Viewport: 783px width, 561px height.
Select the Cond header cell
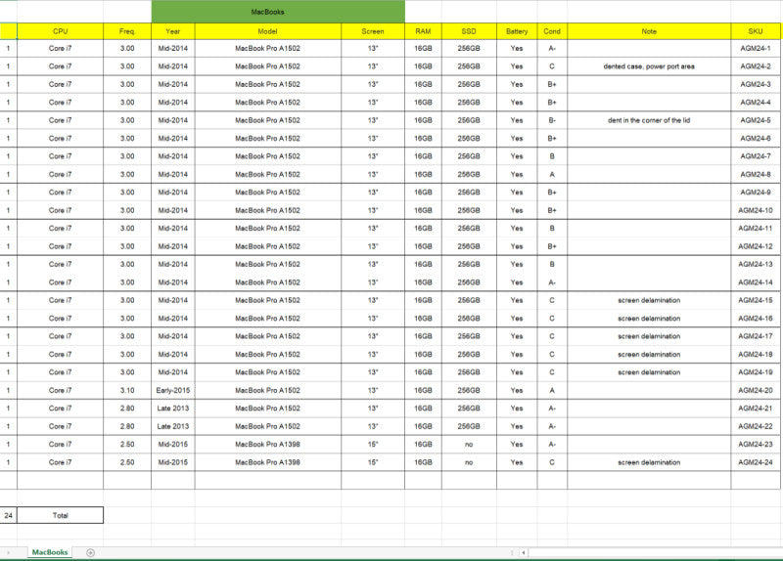[x=552, y=31]
